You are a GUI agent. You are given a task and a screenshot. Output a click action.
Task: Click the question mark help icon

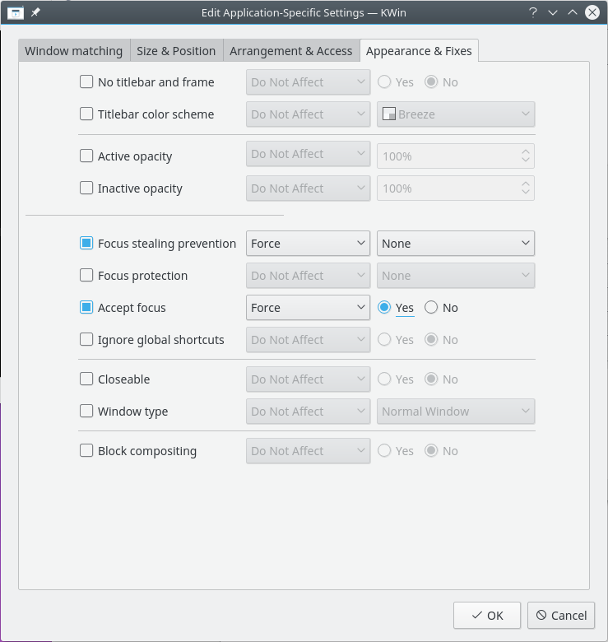pos(533,12)
